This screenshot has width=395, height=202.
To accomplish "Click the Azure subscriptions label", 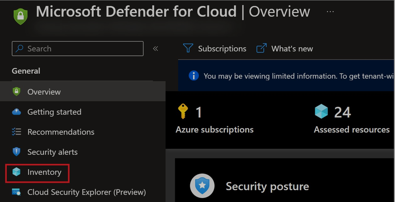I will point(215,130).
